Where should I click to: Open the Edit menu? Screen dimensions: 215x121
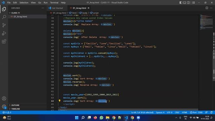[x=15, y=3]
